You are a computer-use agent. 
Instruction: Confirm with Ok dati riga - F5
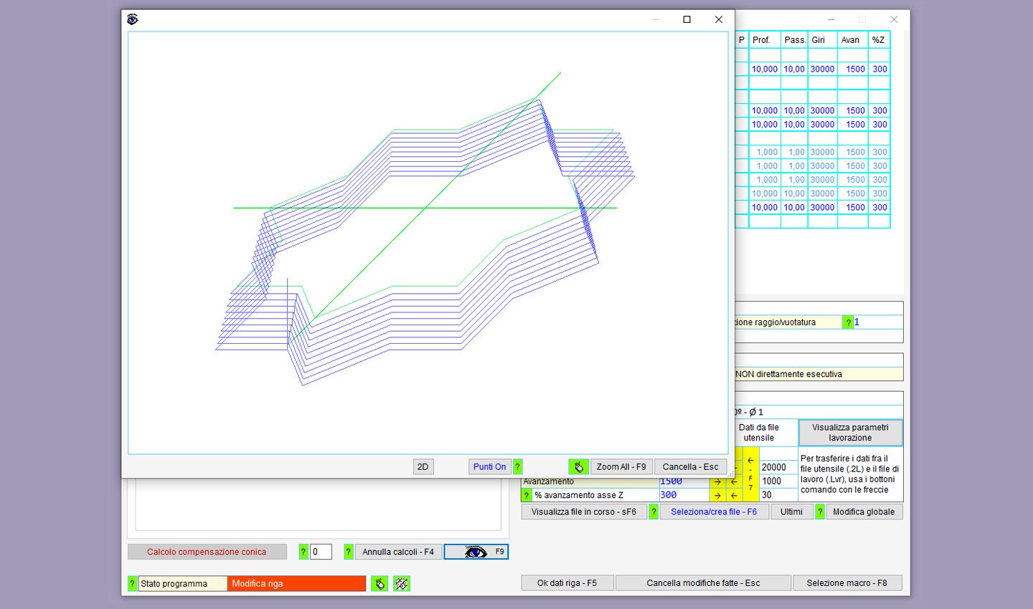(567, 583)
